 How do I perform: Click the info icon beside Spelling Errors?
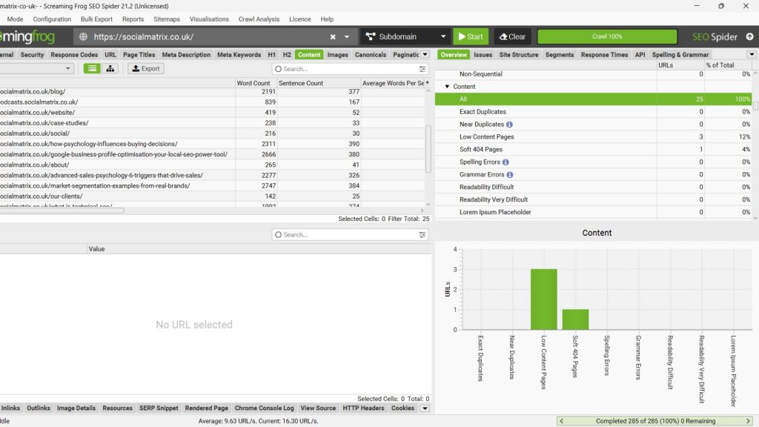click(x=506, y=162)
